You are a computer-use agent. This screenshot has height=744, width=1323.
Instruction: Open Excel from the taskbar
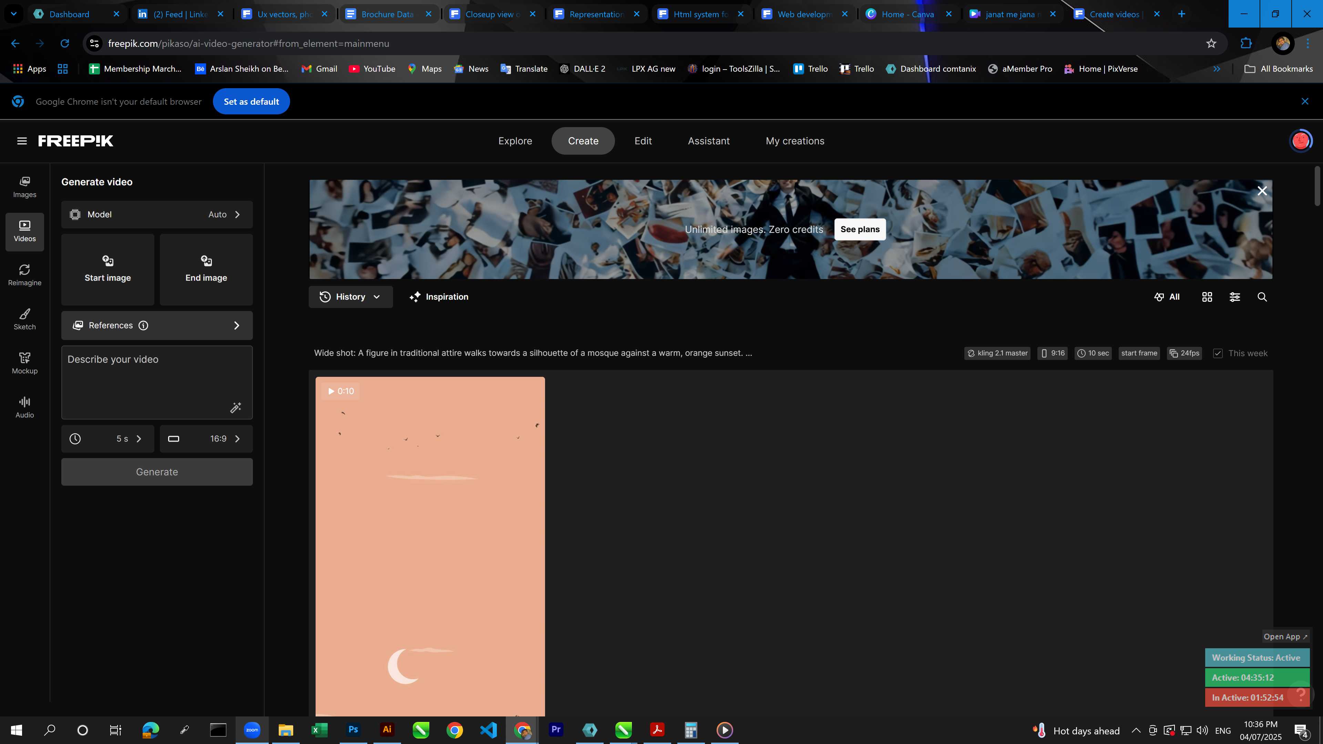[319, 730]
